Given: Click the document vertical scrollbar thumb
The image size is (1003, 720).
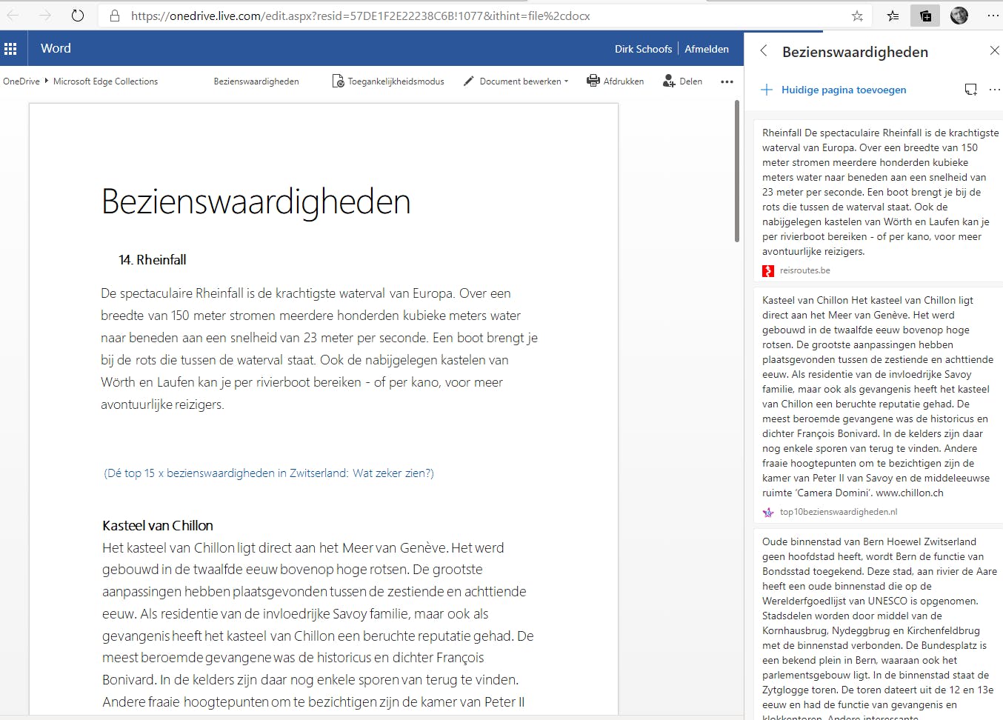Looking at the screenshot, I should coord(736,170).
